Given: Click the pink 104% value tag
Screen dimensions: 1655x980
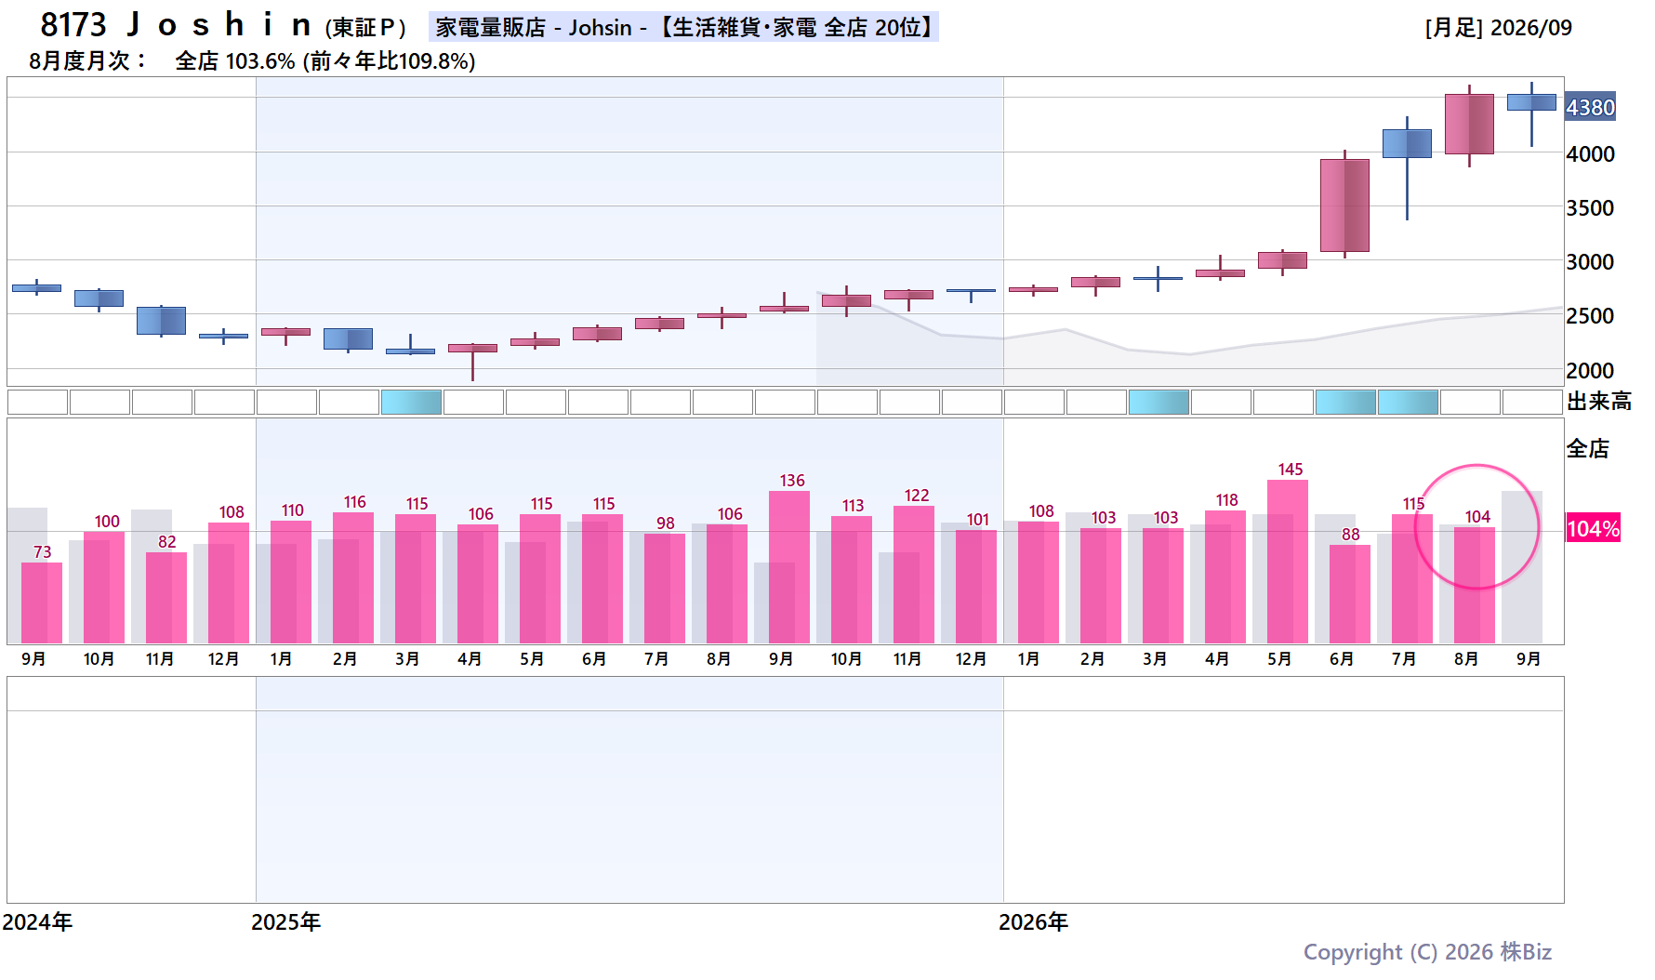Looking at the screenshot, I should [x=1594, y=528].
